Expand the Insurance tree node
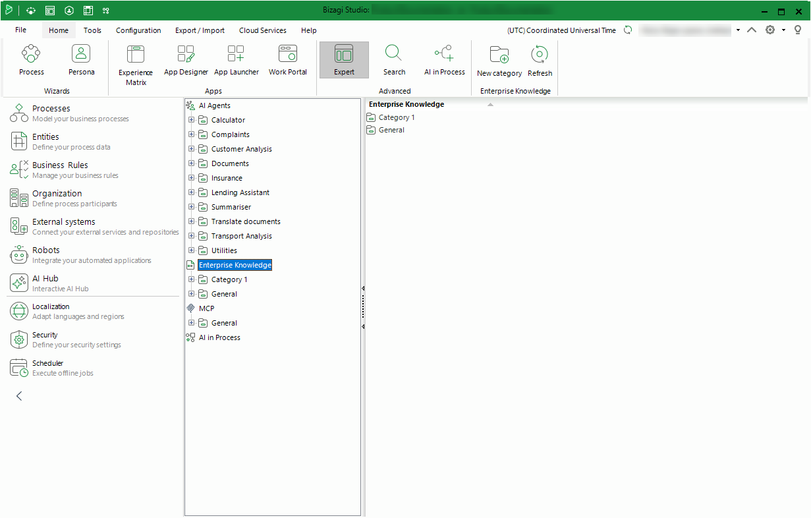The height and width of the screenshot is (518, 811). point(192,178)
